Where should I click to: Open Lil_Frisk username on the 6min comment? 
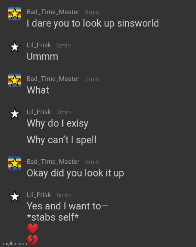39,195
